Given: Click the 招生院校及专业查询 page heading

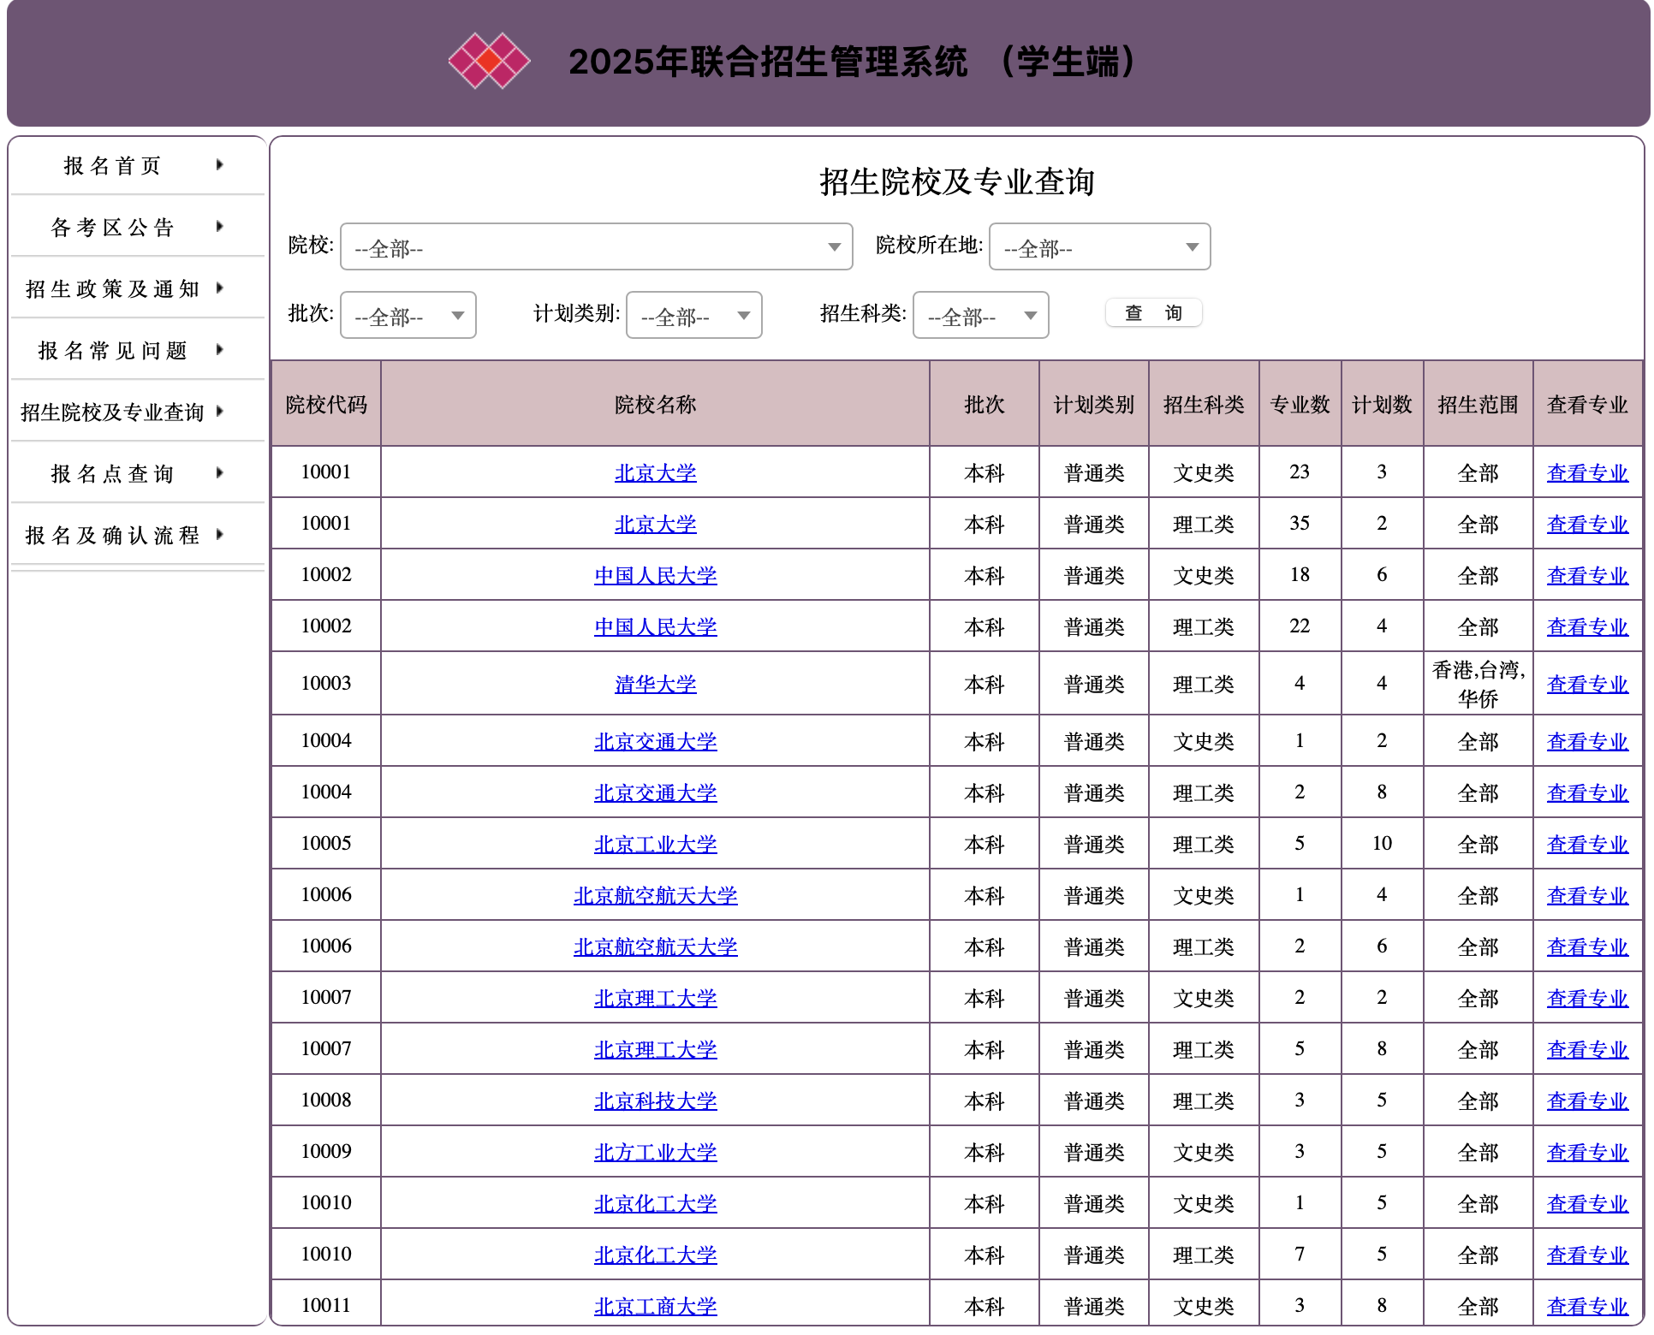Looking at the screenshot, I should (957, 182).
